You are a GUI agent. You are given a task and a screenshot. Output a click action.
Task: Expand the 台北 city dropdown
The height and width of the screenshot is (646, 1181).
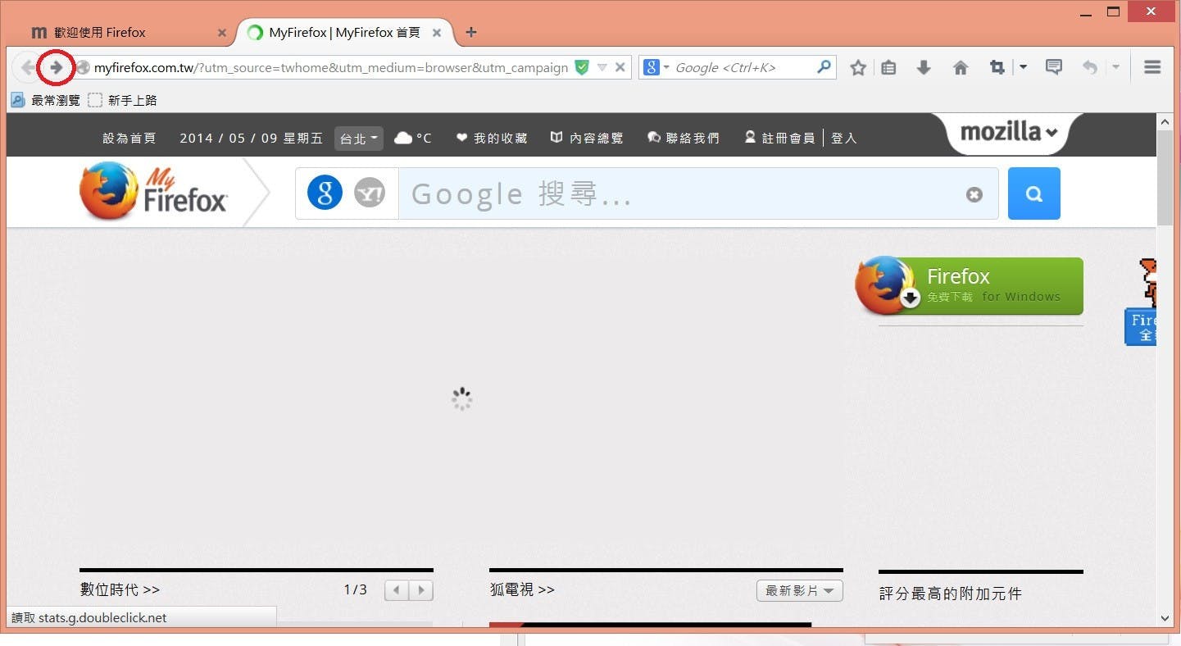click(x=359, y=138)
